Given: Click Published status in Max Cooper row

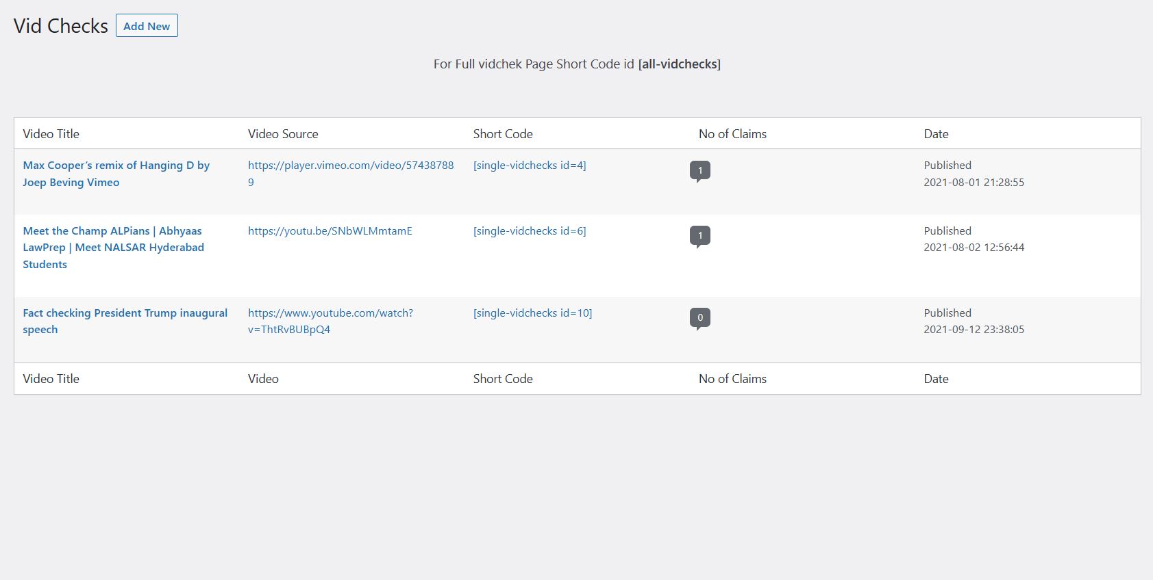Looking at the screenshot, I should coord(947,166).
